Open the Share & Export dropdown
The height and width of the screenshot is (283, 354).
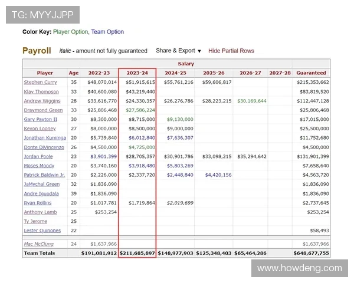[178, 51]
